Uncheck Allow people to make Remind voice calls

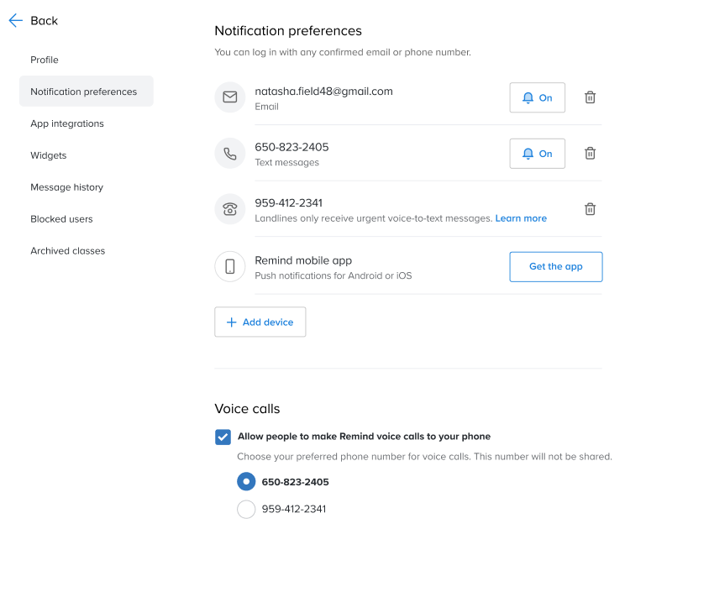click(223, 437)
